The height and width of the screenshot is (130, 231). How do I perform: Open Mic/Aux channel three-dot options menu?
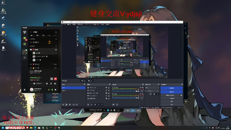[142, 91]
